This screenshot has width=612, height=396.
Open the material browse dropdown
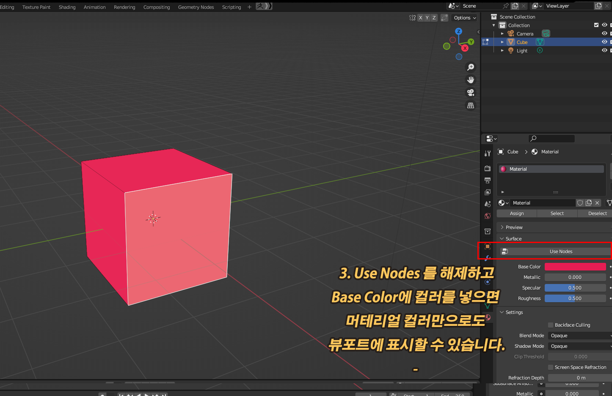click(503, 203)
